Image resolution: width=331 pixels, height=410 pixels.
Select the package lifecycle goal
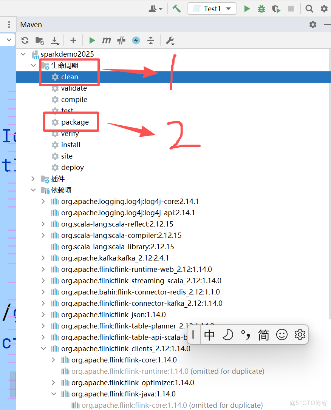75,122
